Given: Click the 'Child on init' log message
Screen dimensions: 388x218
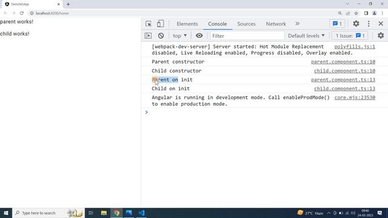Looking at the screenshot, I should (170, 88).
